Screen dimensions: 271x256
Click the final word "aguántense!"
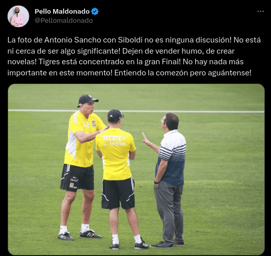(x=230, y=73)
